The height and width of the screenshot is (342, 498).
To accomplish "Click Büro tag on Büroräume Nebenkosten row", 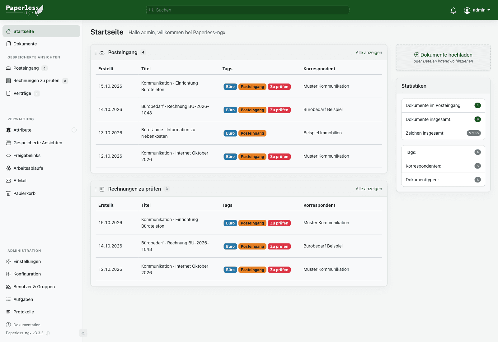I will tap(230, 133).
